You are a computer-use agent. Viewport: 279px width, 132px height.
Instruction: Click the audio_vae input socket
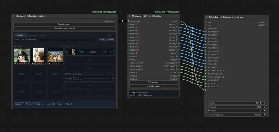click(x=206, y=29)
